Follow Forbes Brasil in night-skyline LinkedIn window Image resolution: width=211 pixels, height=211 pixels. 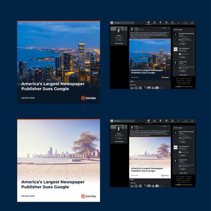click(x=182, y=71)
